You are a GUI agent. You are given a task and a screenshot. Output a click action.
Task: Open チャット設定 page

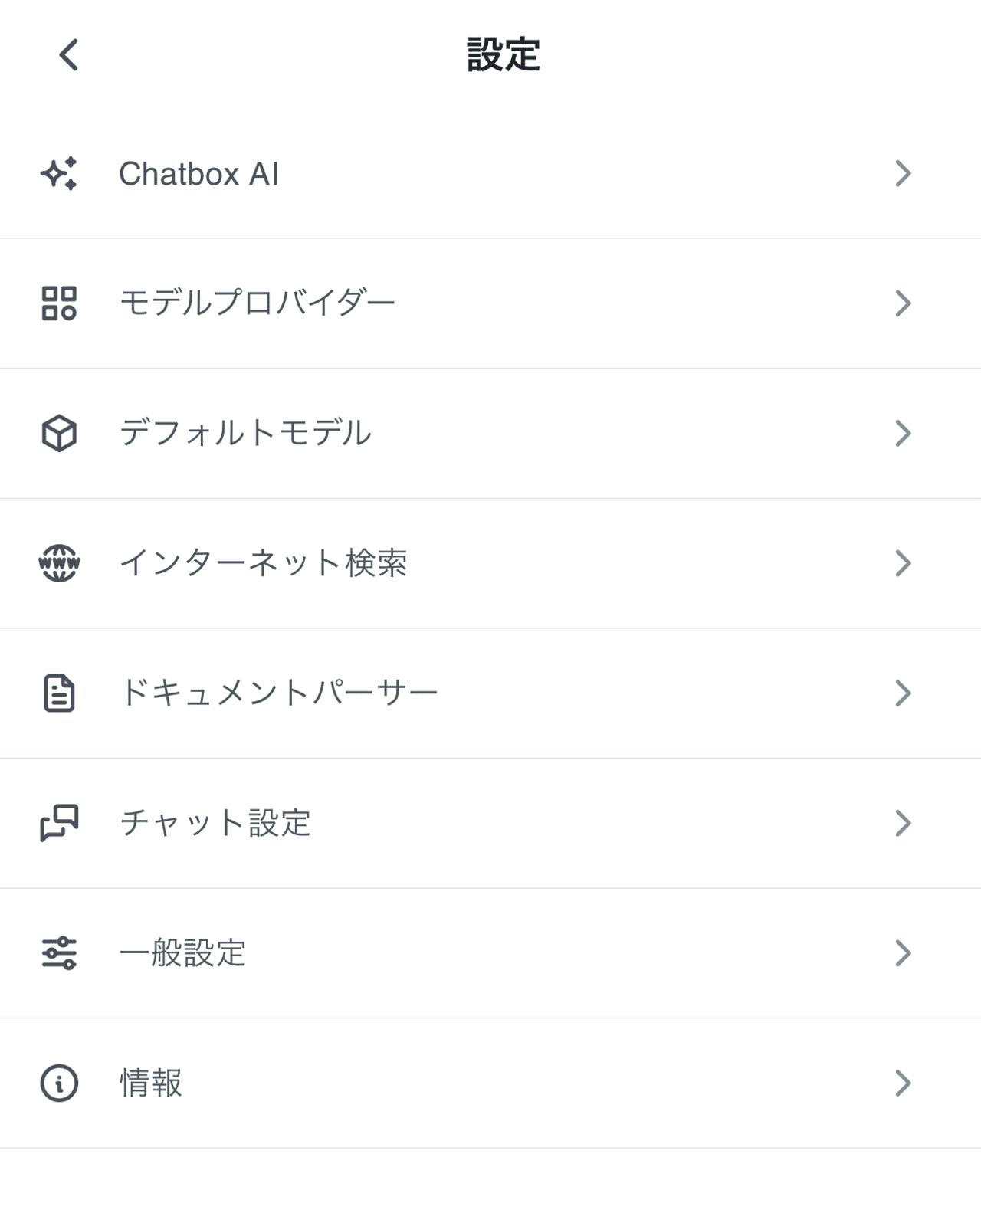pos(215,823)
